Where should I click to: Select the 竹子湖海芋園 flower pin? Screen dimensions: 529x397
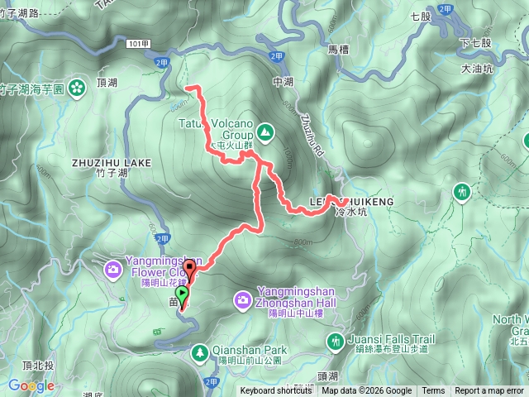[77, 88]
